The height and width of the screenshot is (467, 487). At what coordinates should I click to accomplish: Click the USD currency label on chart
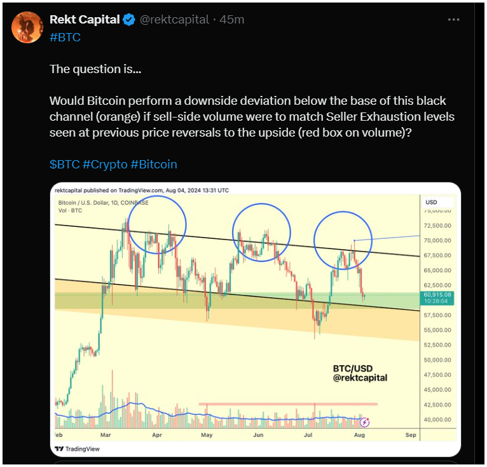(x=431, y=202)
